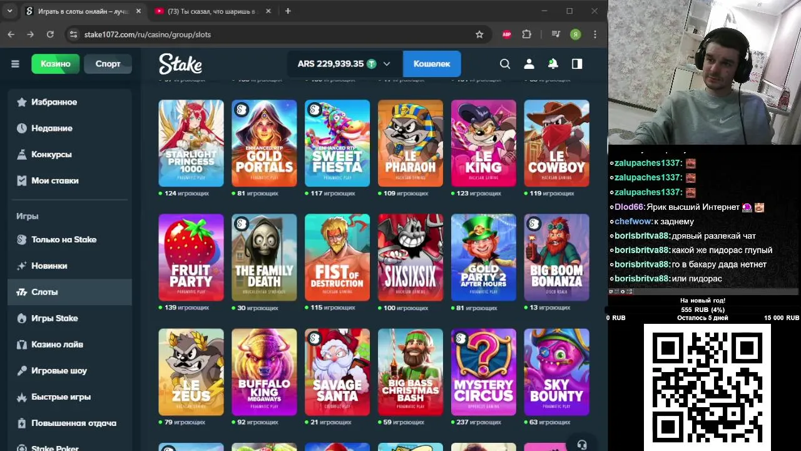The height and width of the screenshot is (451, 801).
Task: Open the browser extensions puzzle icon
Action: click(x=526, y=34)
